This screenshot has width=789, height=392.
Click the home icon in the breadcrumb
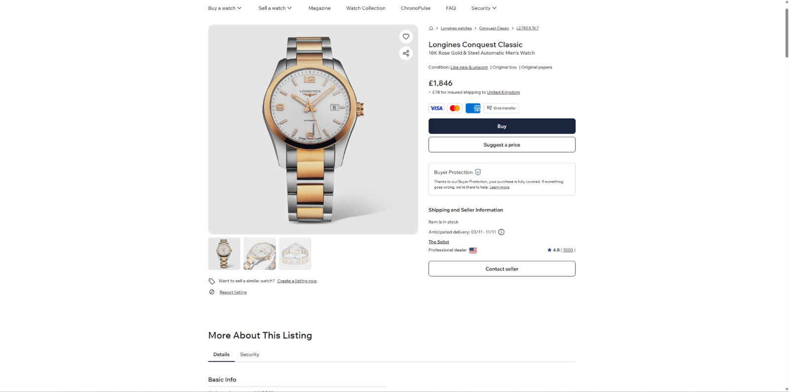coord(430,28)
